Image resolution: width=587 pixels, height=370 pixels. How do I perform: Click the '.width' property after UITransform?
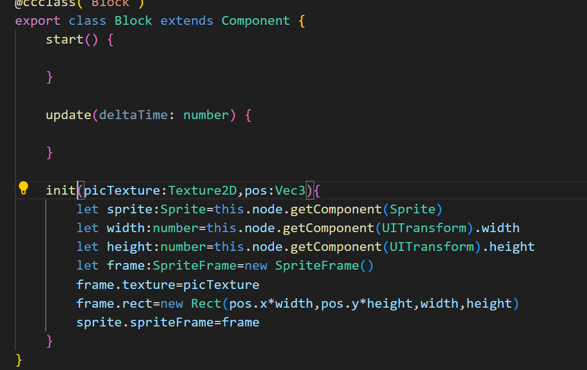pos(501,228)
